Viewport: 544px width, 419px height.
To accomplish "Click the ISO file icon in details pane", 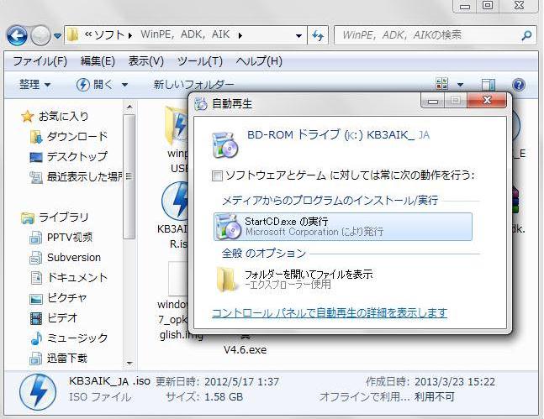I will pyautogui.click(x=38, y=392).
